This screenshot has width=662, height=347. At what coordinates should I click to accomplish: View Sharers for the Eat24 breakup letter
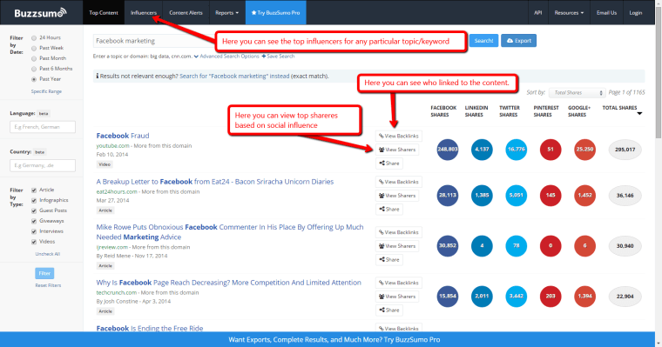pos(397,195)
